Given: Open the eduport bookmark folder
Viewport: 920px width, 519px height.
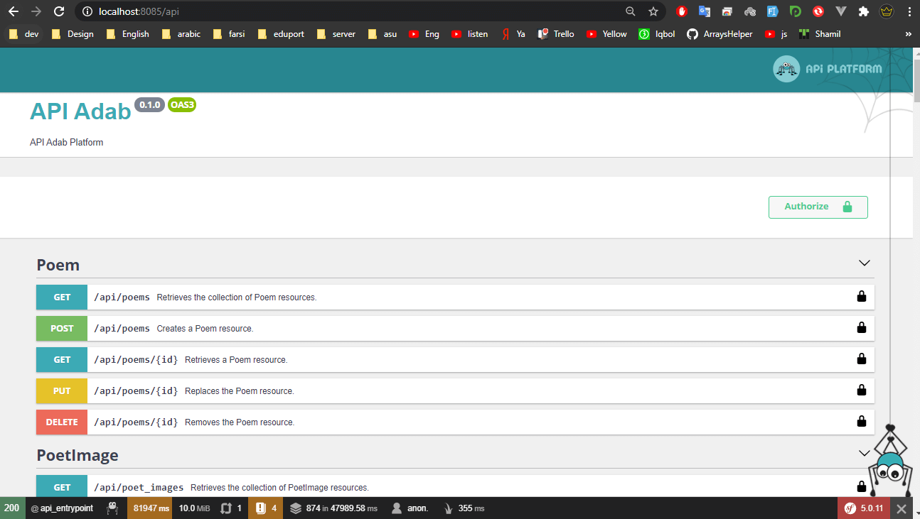Looking at the screenshot, I should (282, 33).
